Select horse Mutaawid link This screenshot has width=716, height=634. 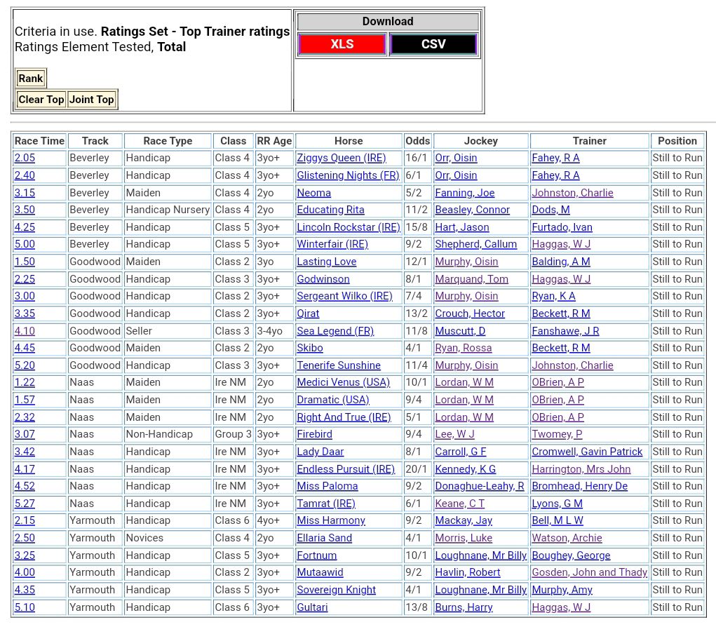click(320, 572)
